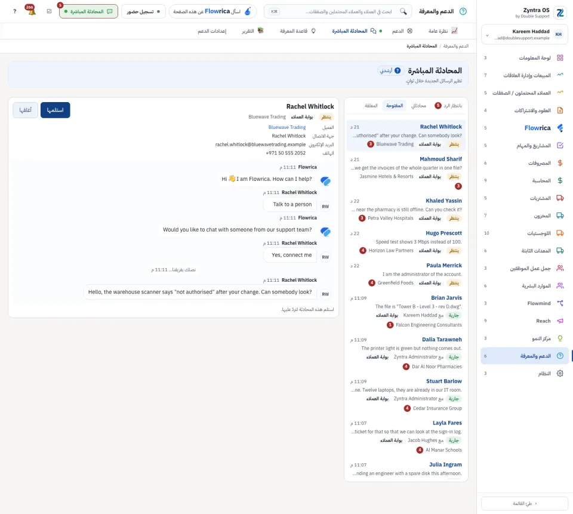Open the التقرير report tab
This screenshot has width=573, height=514.
tap(252, 31)
